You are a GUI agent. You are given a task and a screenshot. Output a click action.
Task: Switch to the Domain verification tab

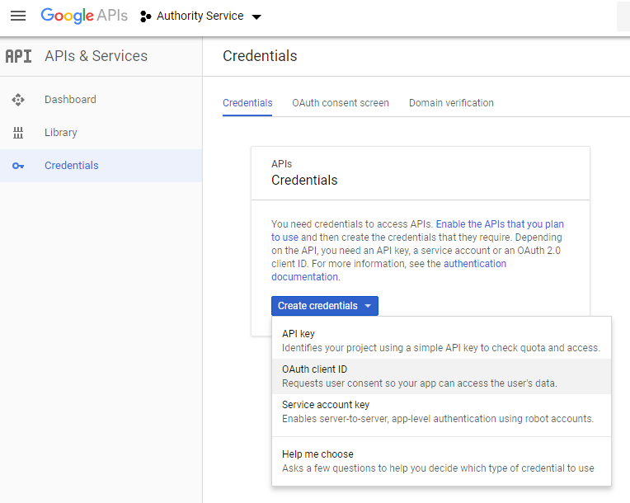451,103
